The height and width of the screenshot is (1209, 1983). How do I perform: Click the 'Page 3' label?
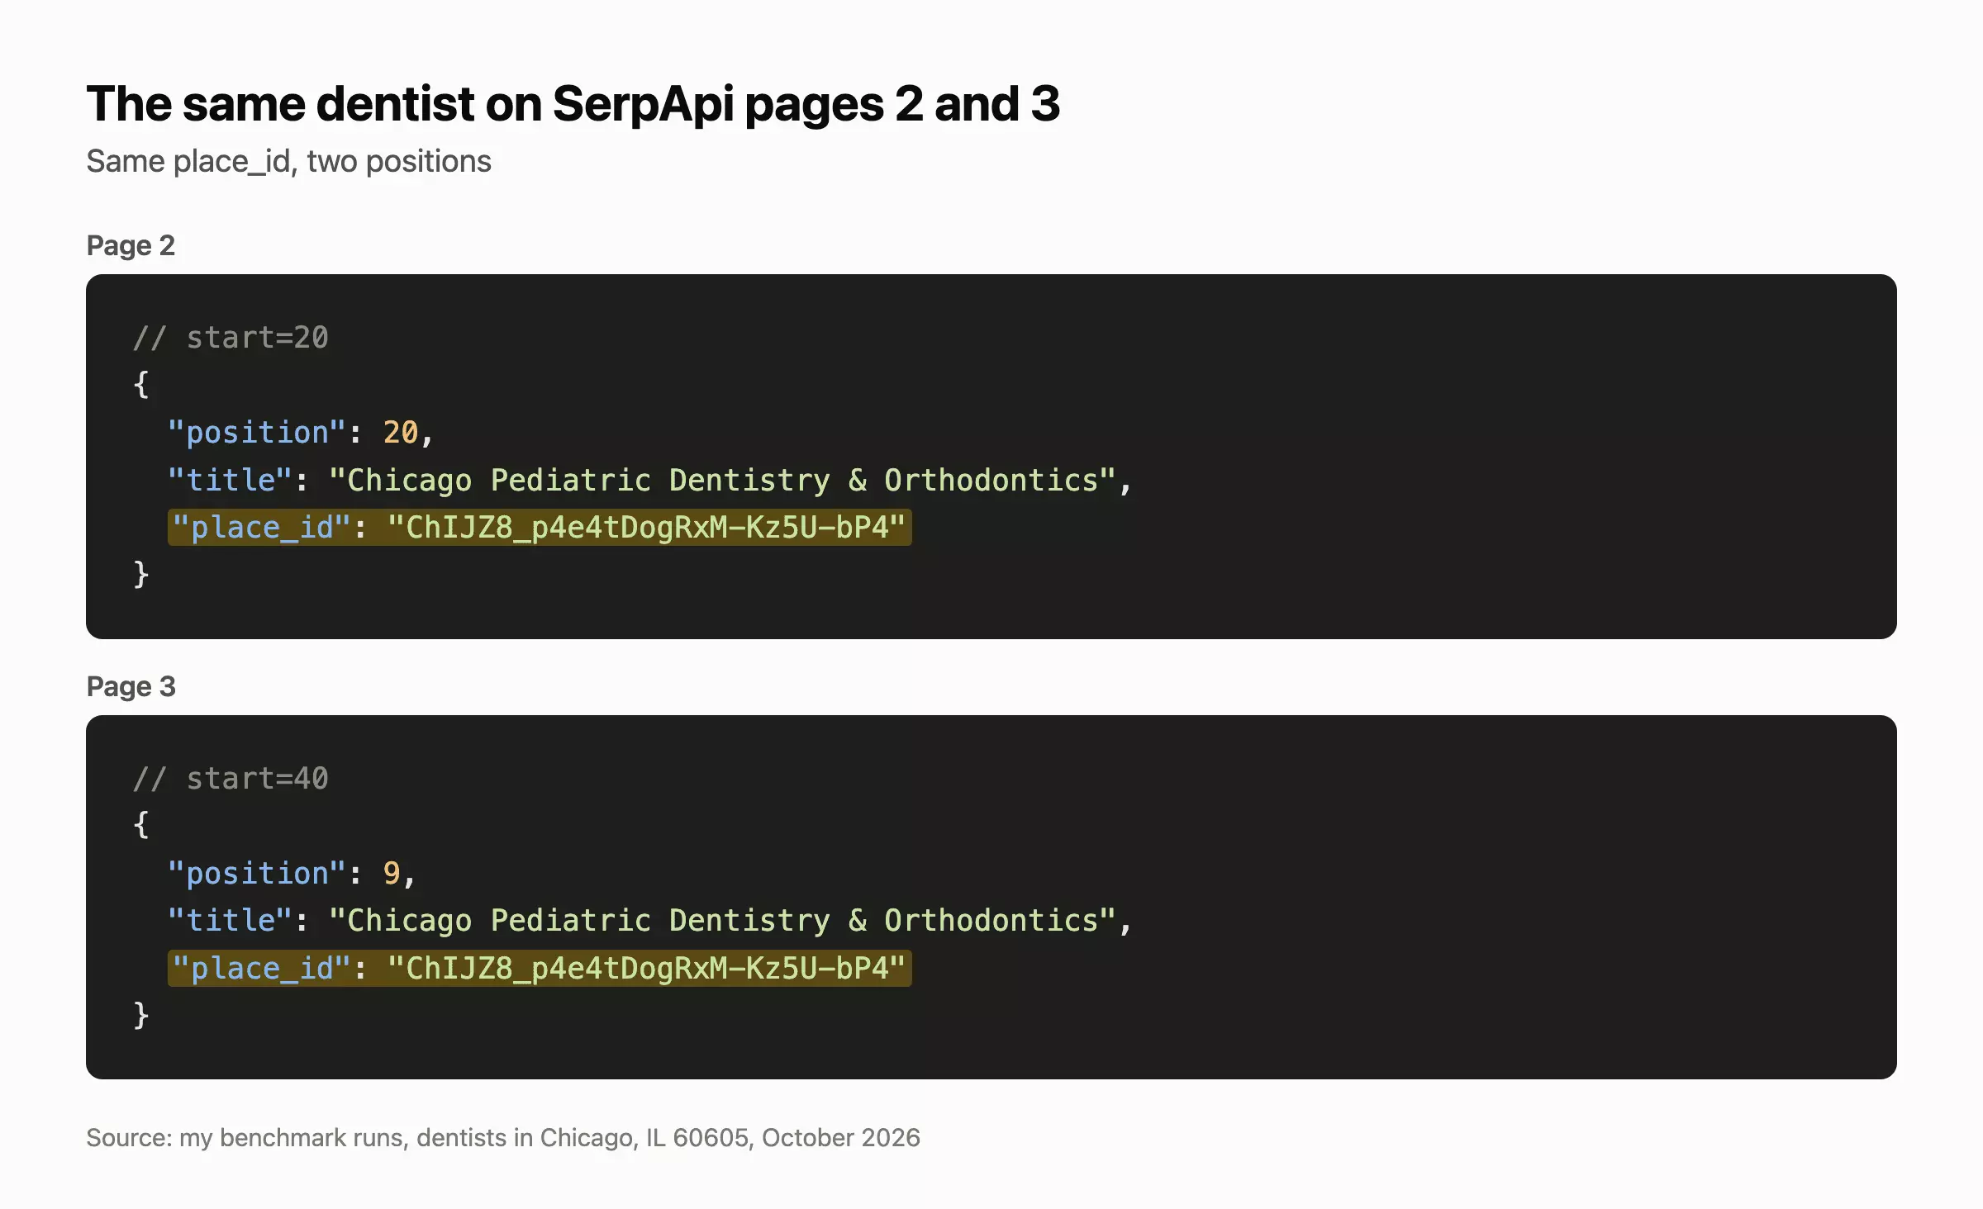(x=131, y=687)
